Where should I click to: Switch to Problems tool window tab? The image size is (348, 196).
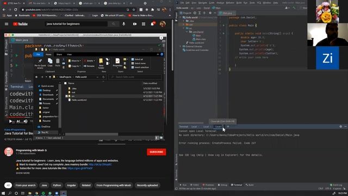208,185
